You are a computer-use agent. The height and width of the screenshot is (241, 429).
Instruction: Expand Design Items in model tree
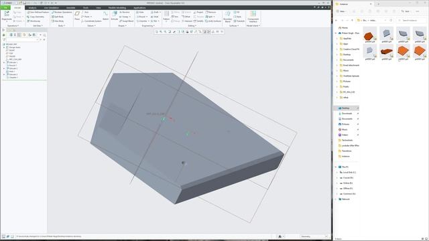tap(4, 48)
